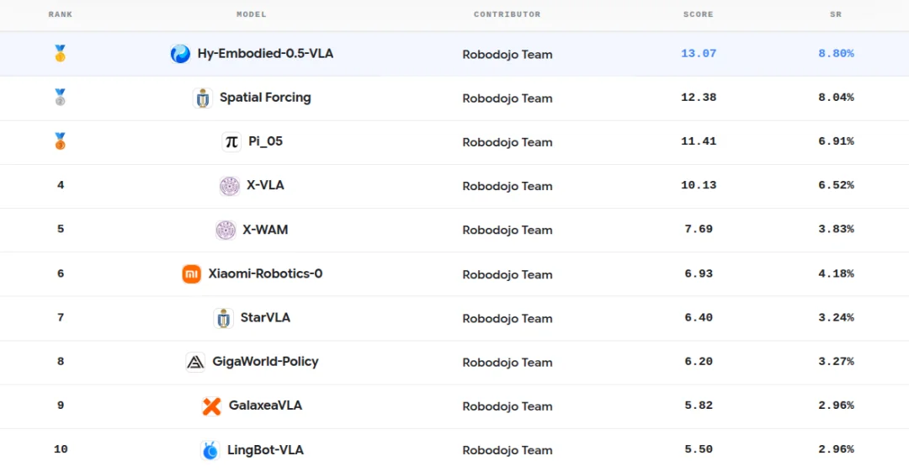Viewport: 909px width, 472px height.
Task: Click the gold medal rank icon
Action: (x=61, y=53)
